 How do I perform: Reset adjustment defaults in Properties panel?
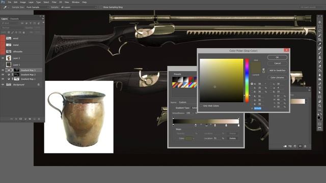[x=295, y=146]
